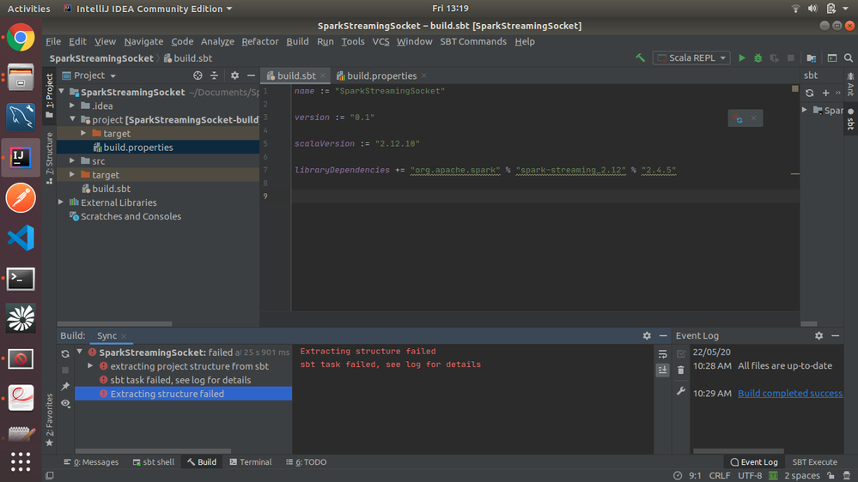Open Postman from the dock
Viewport: 858px width, 482px height.
pyautogui.click(x=21, y=198)
